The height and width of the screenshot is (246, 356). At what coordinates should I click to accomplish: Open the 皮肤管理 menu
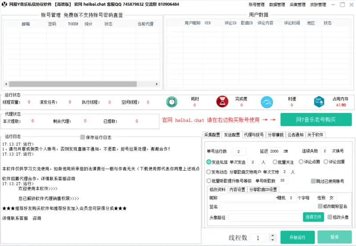point(317,4)
